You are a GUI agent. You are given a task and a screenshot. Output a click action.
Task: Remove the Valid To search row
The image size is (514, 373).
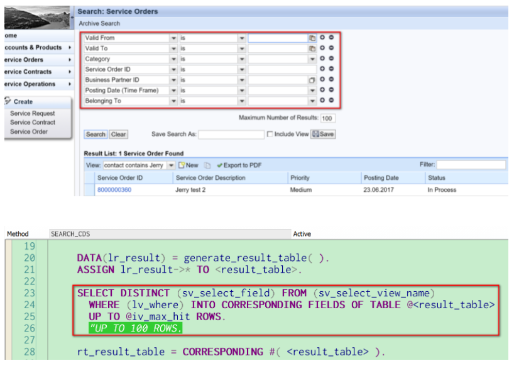(331, 48)
